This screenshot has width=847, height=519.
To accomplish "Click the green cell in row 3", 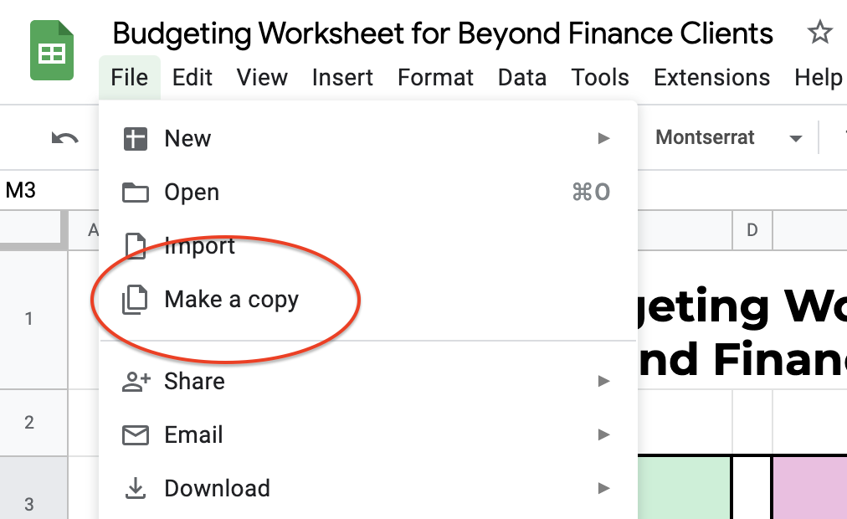I will point(685,488).
